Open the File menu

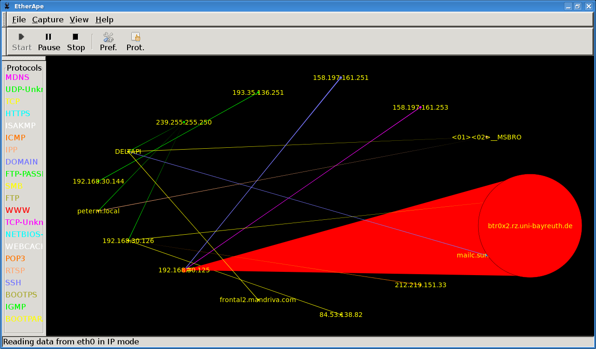[x=19, y=20]
